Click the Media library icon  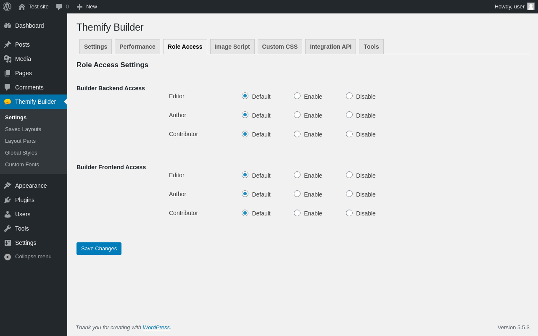click(8, 59)
